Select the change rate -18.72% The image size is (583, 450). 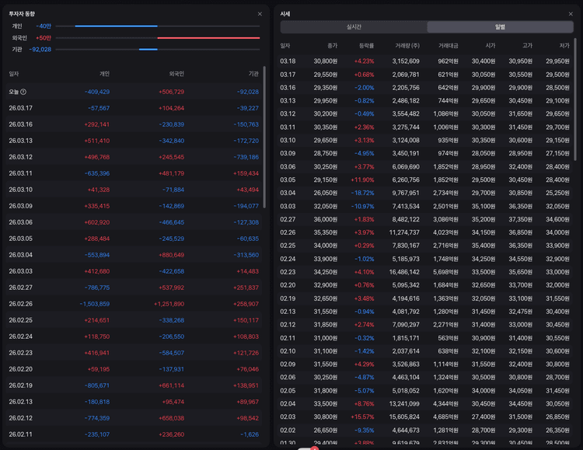(362, 193)
